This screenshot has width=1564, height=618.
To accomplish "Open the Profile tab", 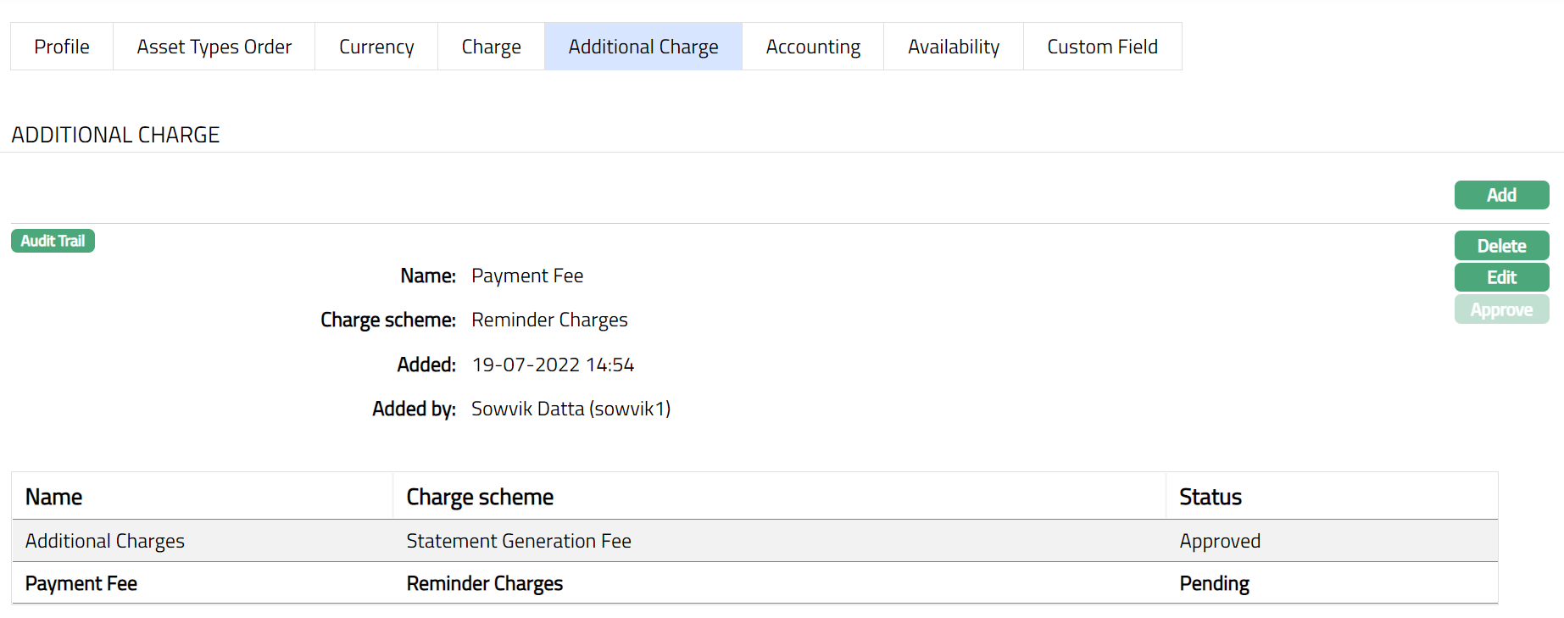I will [x=62, y=47].
